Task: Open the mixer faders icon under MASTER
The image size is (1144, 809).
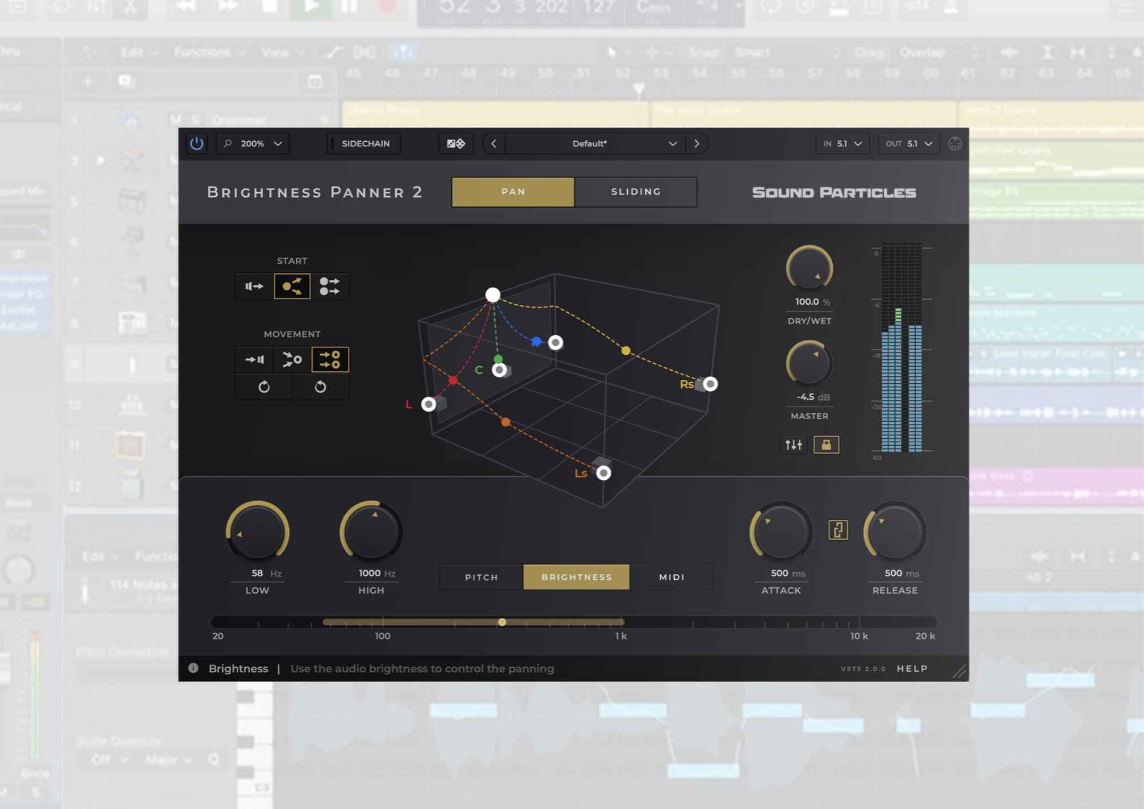Action: coord(793,445)
